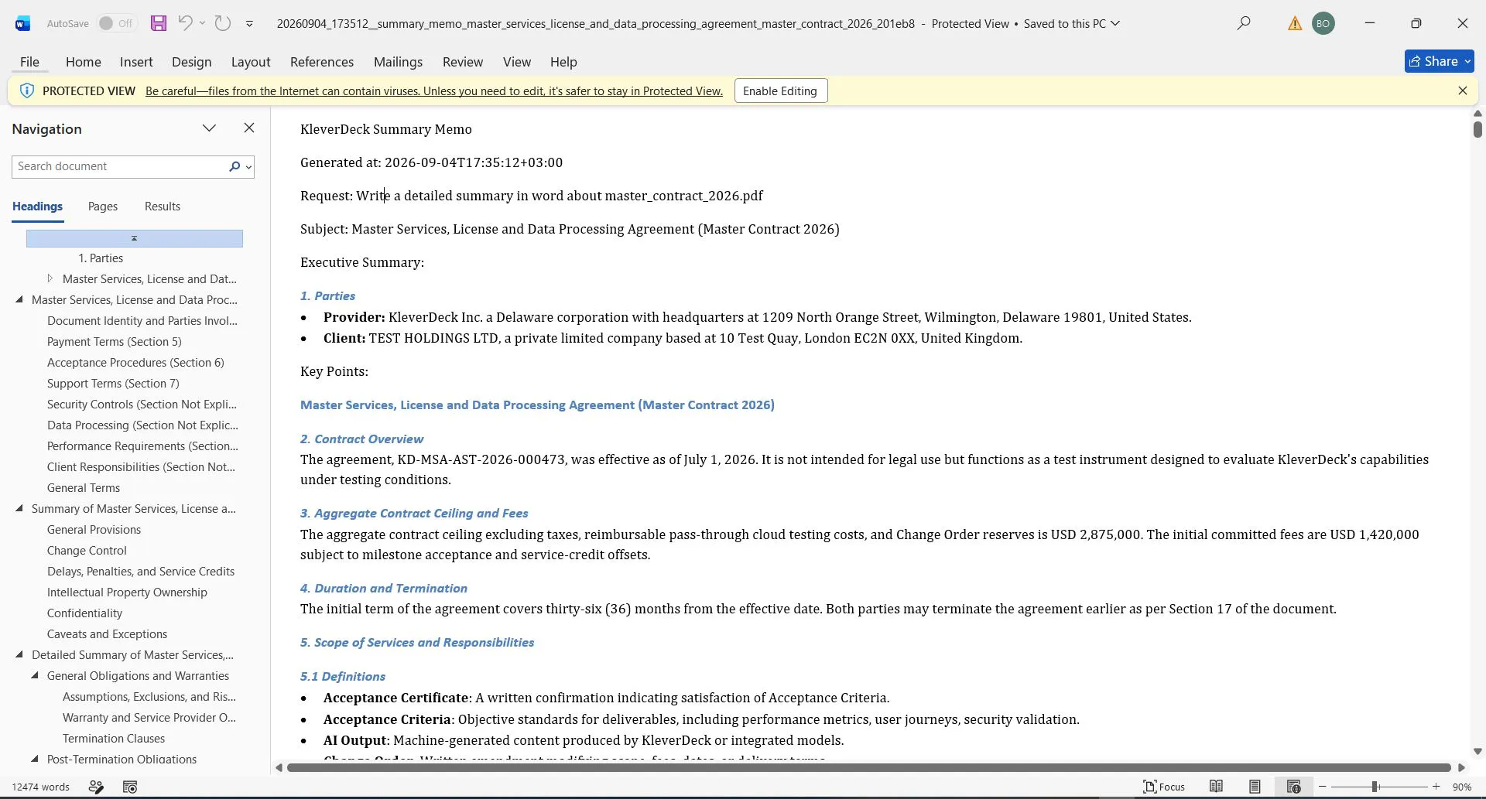
Task: Open the Share button dropdown
Action: (x=1468, y=61)
